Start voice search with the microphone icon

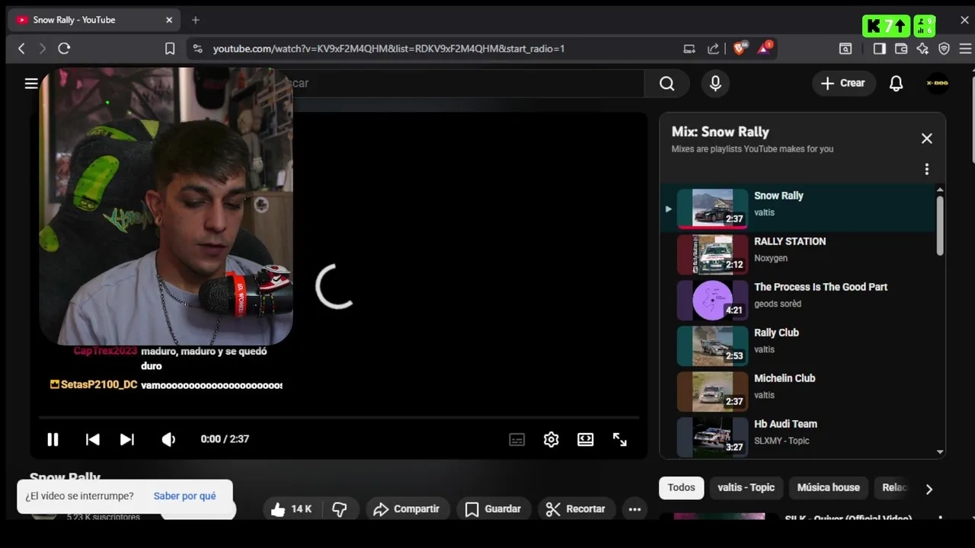click(x=715, y=84)
